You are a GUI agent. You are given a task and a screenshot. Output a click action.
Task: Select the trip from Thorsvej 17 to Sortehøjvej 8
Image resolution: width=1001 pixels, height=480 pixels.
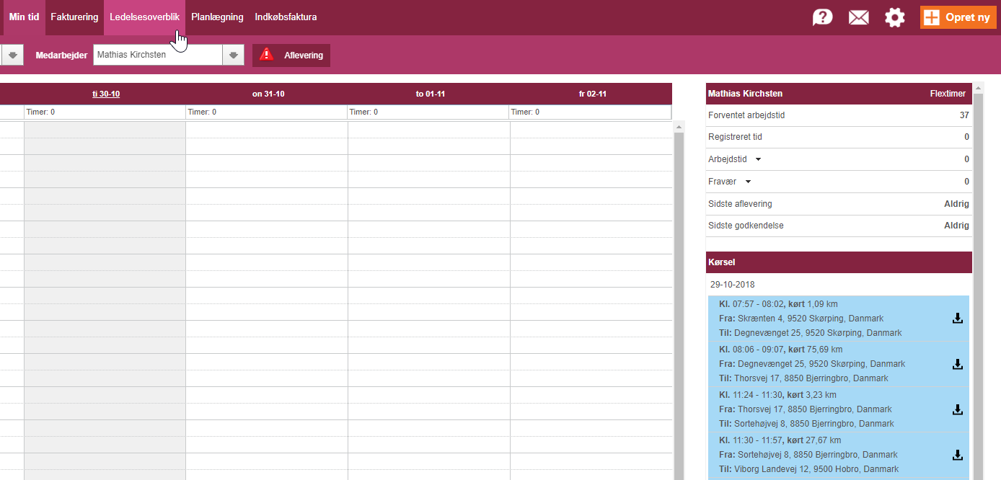839,409
